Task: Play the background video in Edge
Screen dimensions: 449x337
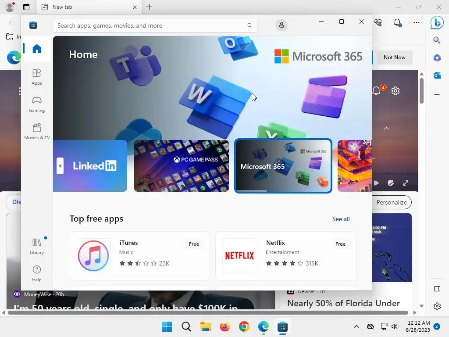Action: (x=376, y=183)
